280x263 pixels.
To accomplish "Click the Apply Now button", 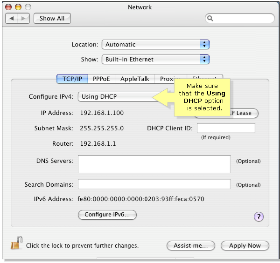I will coord(245,246).
